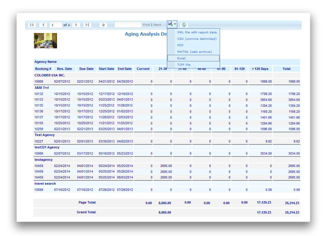Select MHTML (web archive) option
The width and height of the screenshot is (327, 236).
click(194, 52)
